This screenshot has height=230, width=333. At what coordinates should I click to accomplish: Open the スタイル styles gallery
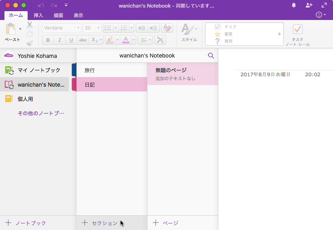coord(189,33)
